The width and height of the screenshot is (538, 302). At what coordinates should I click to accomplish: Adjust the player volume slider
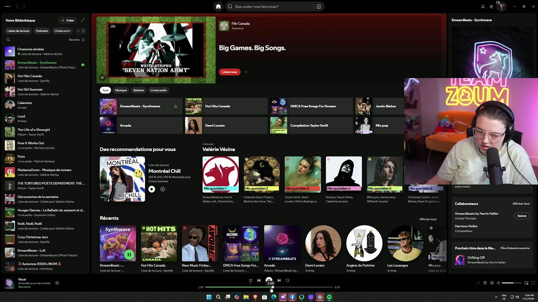tap(512, 283)
